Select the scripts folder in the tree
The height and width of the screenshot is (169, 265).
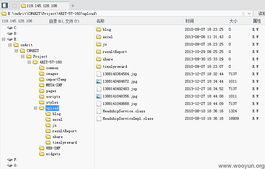[x=53, y=96]
